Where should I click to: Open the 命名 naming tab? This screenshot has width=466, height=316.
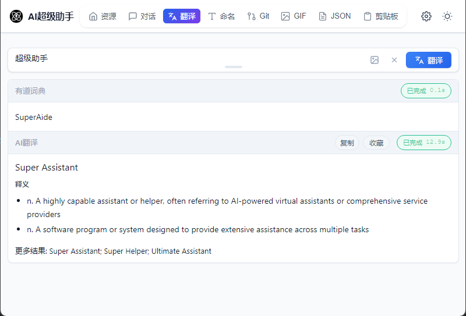[x=221, y=16]
